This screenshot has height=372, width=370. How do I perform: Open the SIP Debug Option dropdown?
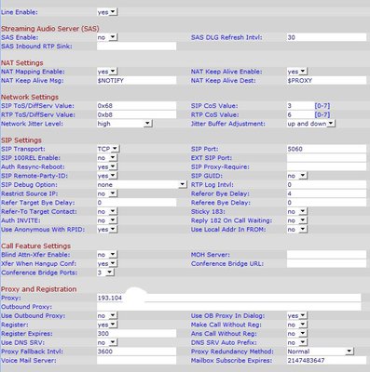[142, 185]
